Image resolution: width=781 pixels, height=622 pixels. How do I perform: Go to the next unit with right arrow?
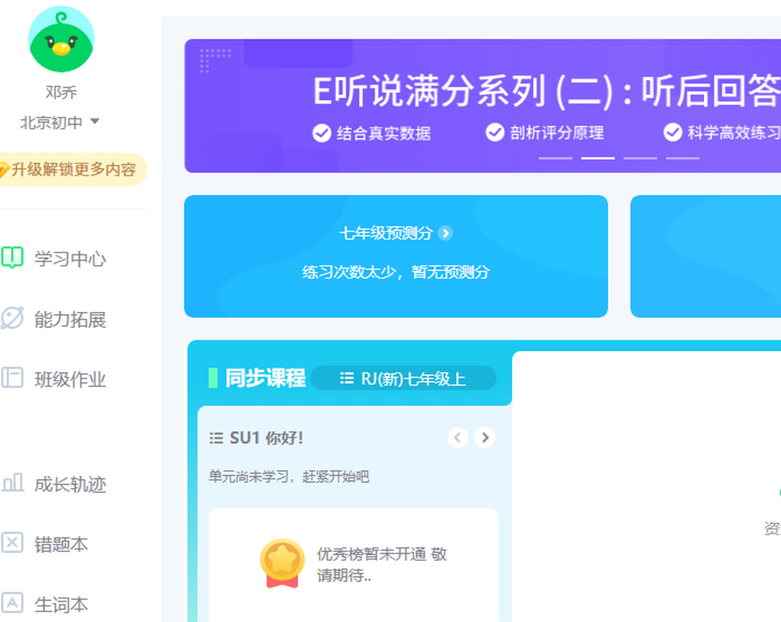point(484,437)
